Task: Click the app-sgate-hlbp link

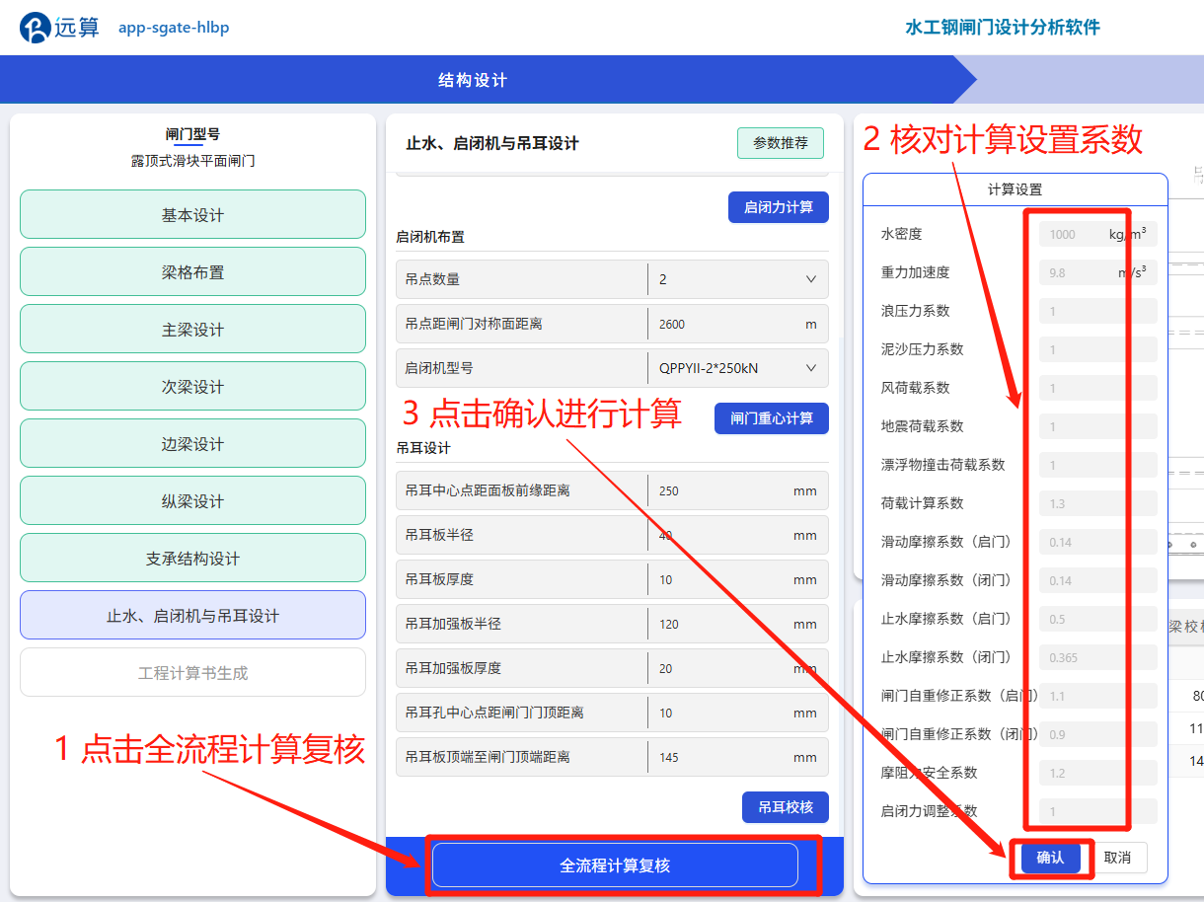Action: click(174, 28)
